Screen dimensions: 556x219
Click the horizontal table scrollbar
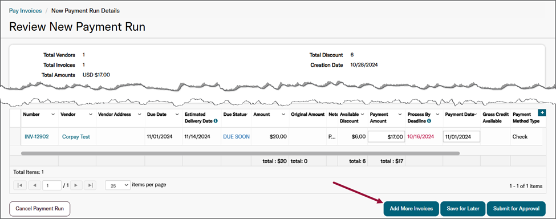[241, 153]
